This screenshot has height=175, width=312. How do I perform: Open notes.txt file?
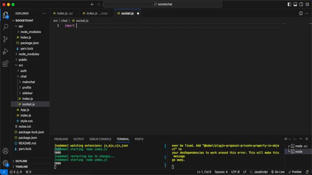[x=30, y=126]
